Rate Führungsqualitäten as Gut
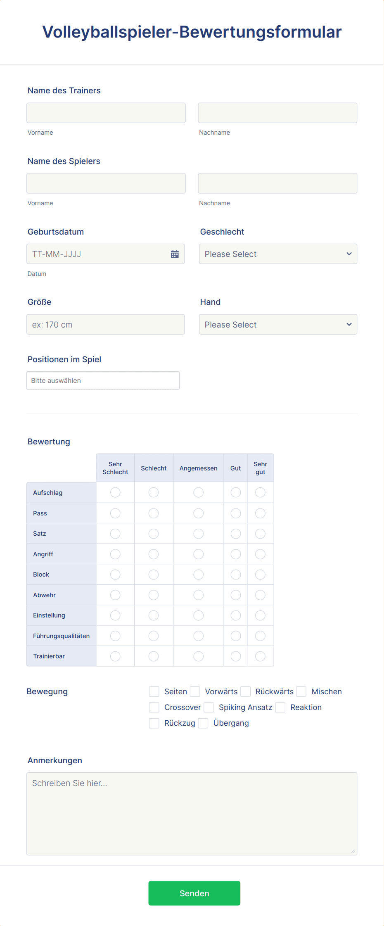 coord(235,636)
